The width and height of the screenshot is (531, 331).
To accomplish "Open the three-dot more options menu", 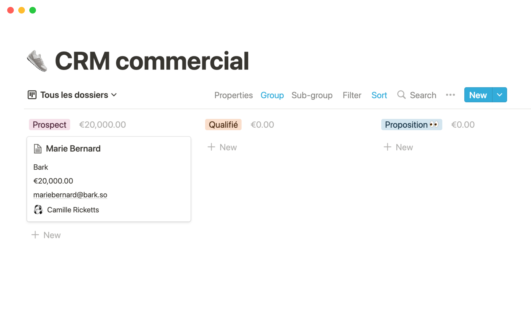I will [450, 95].
